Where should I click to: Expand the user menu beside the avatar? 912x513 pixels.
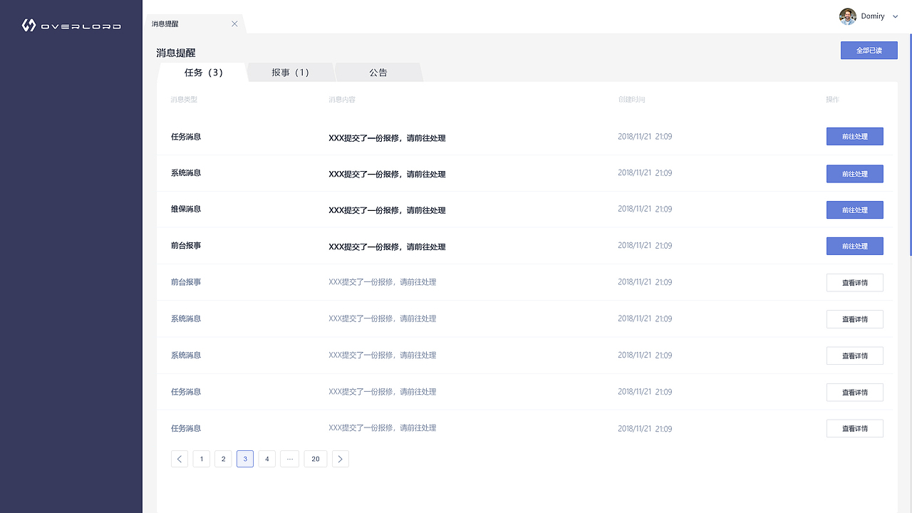pyautogui.click(x=895, y=16)
